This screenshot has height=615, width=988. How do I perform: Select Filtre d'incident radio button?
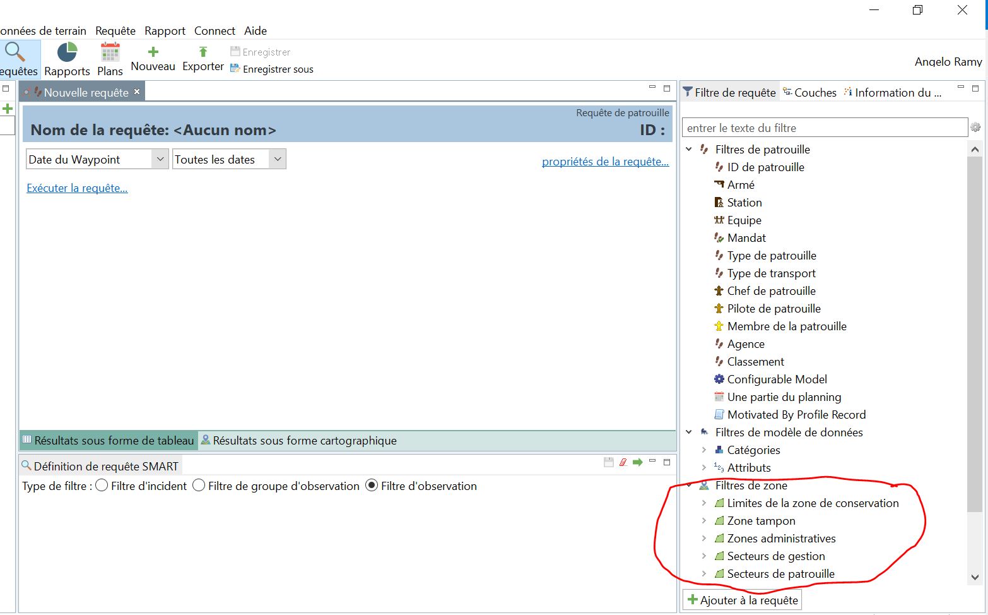[102, 486]
